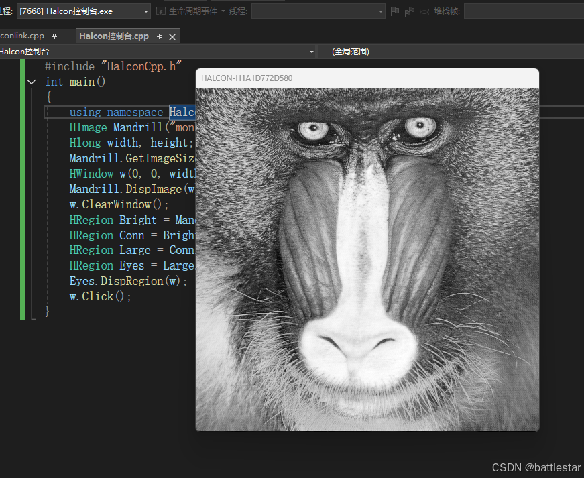Close the Halcon控制台.cpp tab

(172, 36)
